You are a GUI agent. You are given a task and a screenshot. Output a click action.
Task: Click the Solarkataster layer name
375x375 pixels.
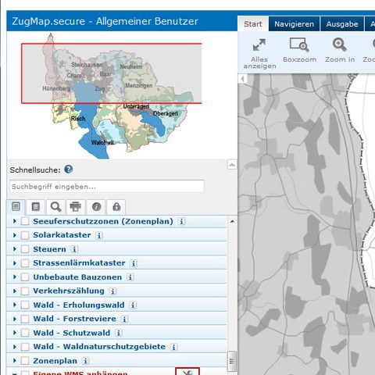click(62, 235)
